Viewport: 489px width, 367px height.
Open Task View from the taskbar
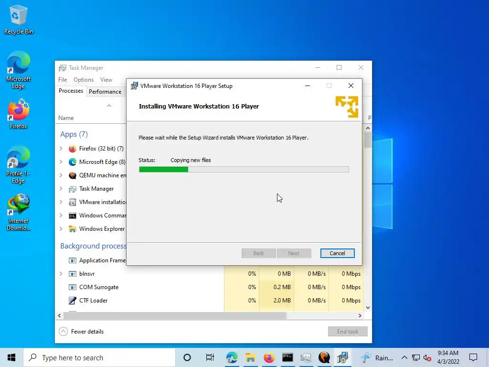pos(210,357)
